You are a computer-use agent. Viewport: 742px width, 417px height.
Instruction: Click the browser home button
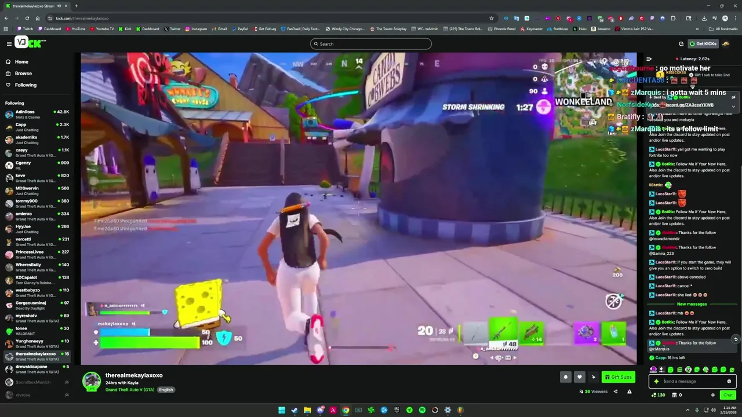coord(38,18)
